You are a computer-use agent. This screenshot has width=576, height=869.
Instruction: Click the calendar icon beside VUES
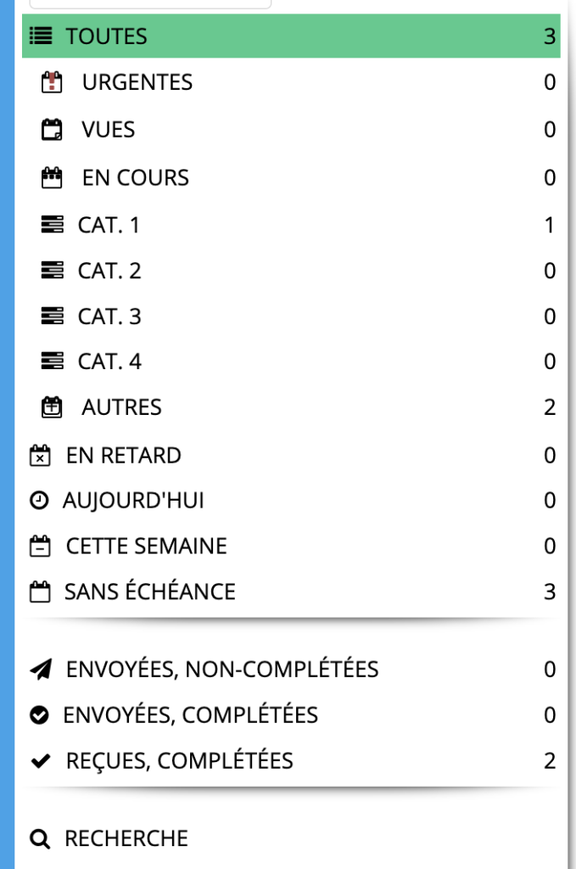(x=52, y=129)
